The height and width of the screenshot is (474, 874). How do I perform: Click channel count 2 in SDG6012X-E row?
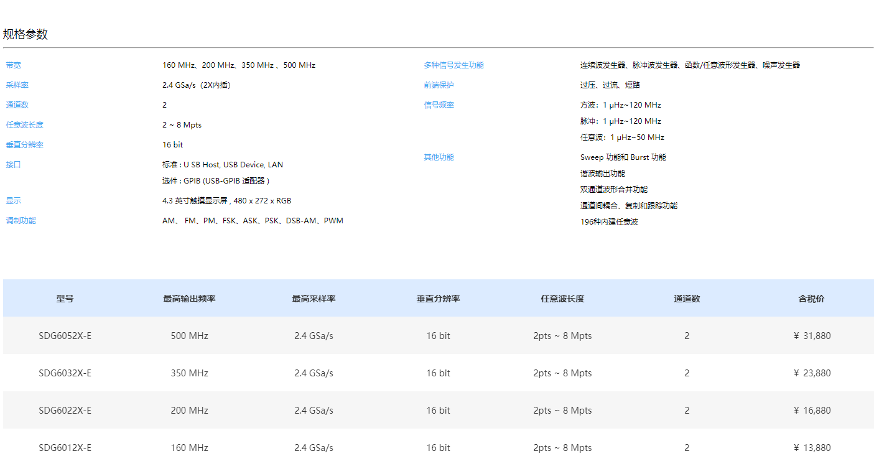click(x=687, y=448)
